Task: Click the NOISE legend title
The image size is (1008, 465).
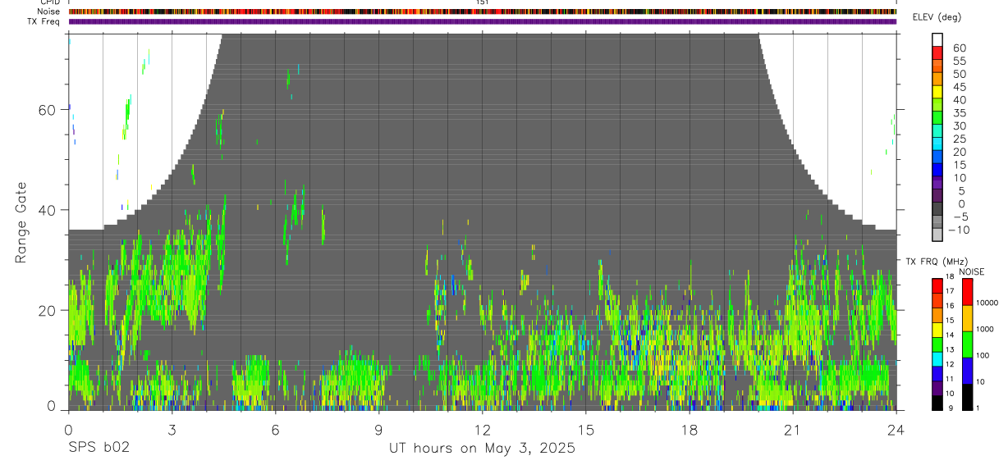Action: [972, 271]
